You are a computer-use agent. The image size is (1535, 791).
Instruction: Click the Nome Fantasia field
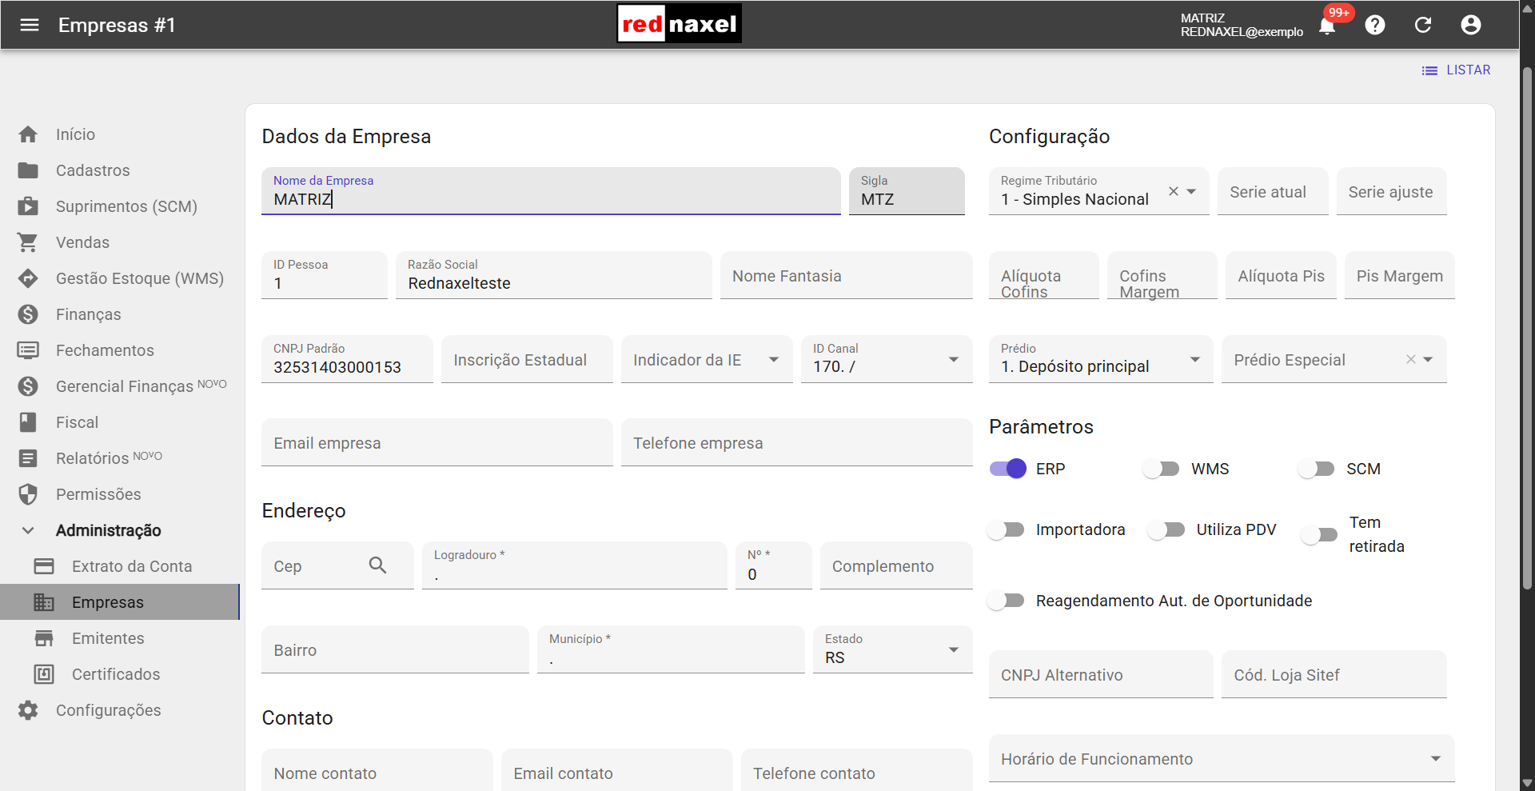click(847, 275)
